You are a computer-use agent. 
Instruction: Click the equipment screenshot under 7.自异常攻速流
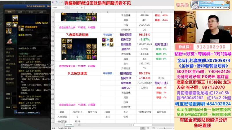pos(79,49)
